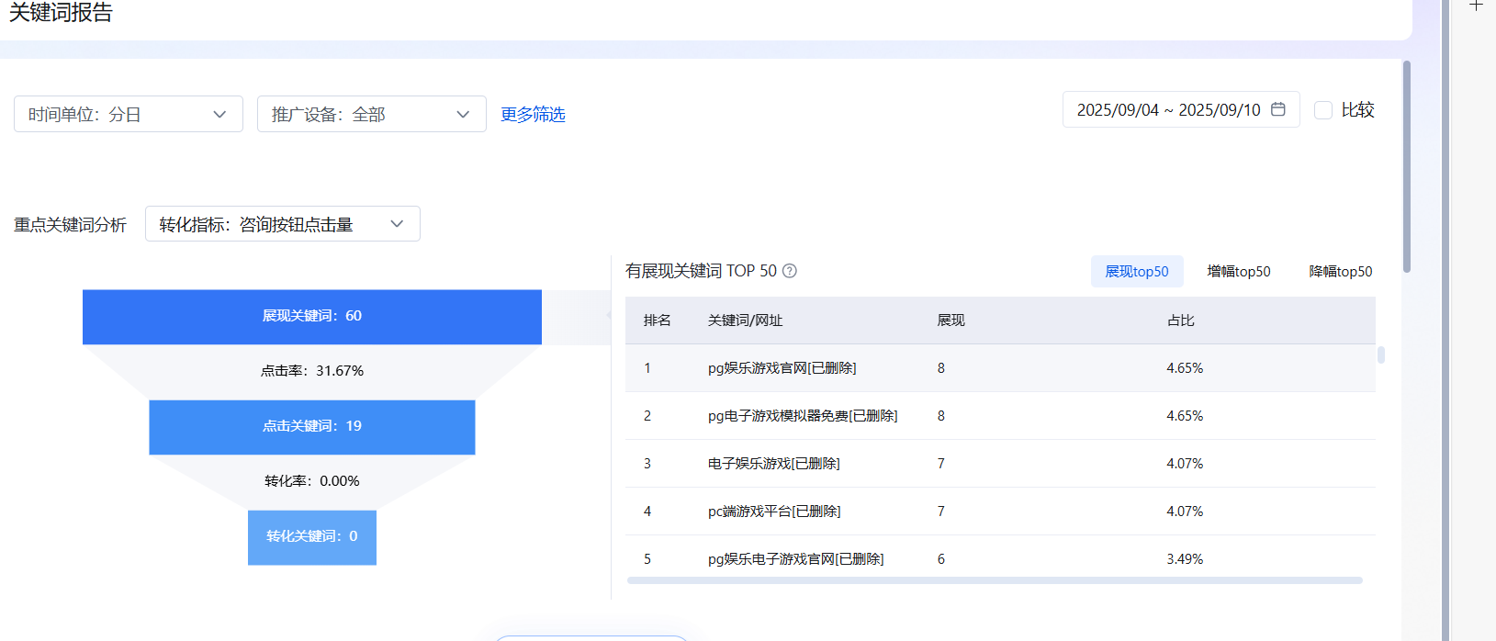Switch to the 降幅top50 tab

click(1340, 272)
